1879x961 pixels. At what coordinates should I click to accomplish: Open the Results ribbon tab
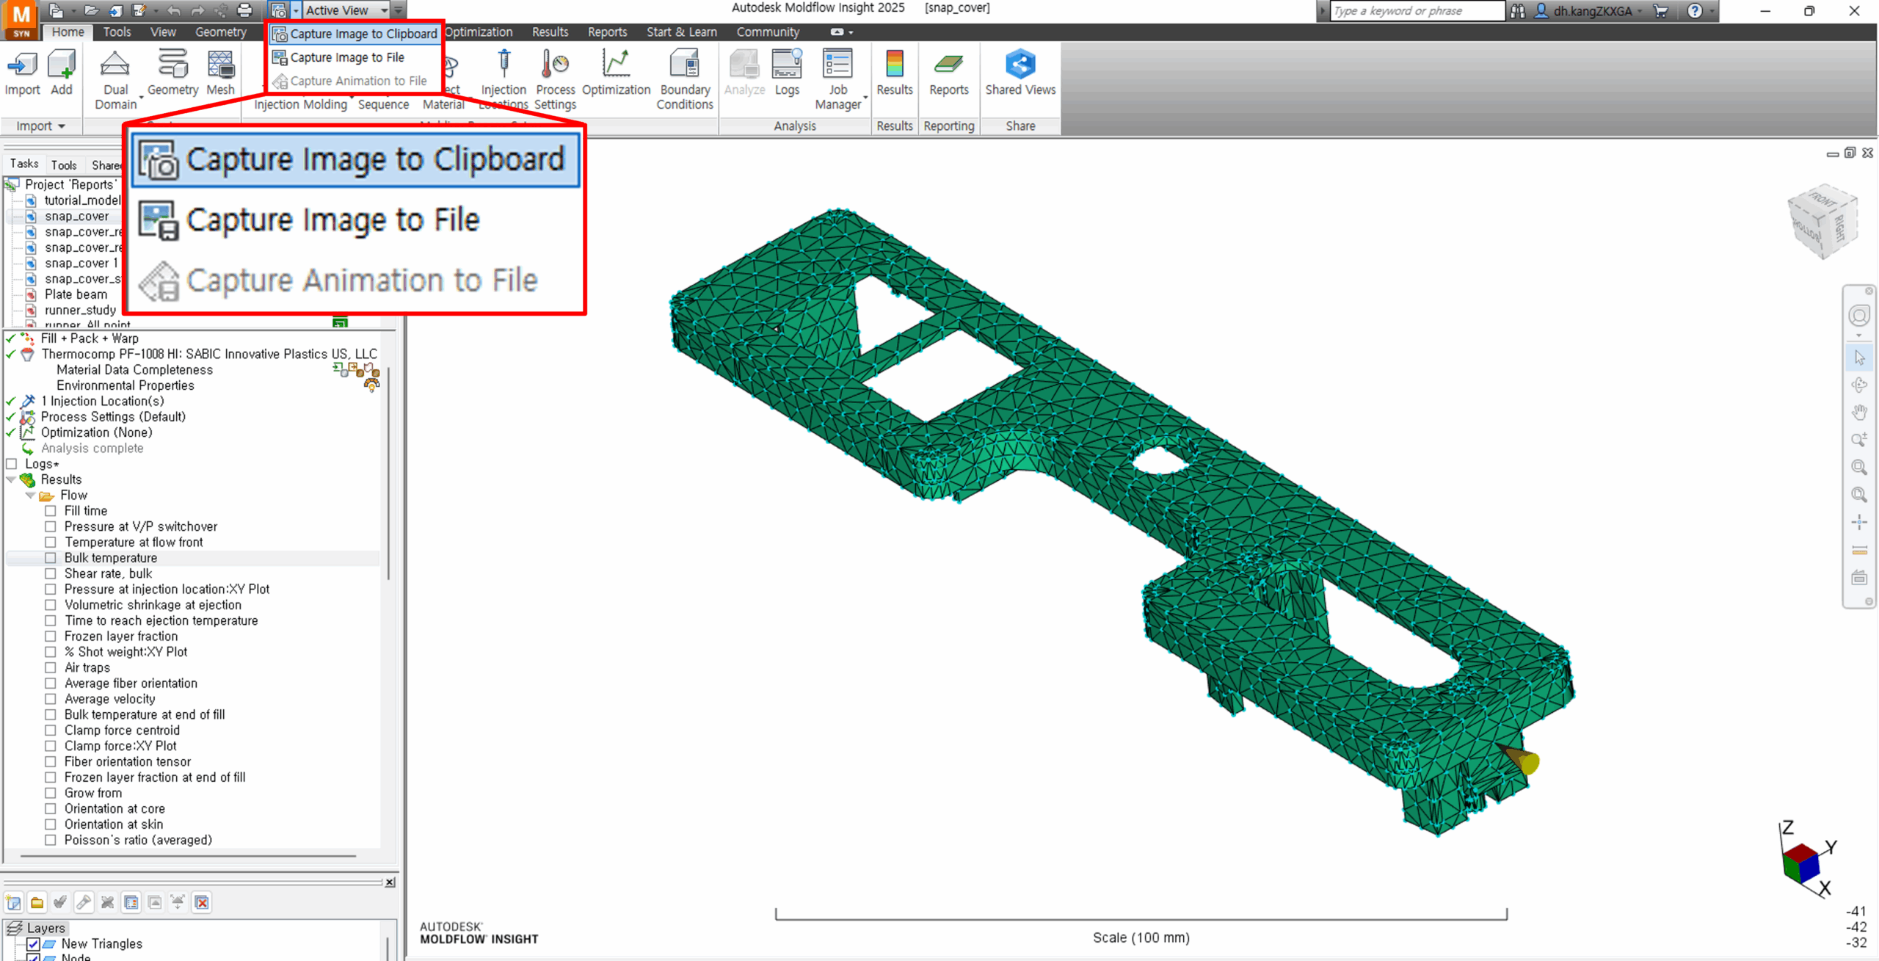pos(550,32)
